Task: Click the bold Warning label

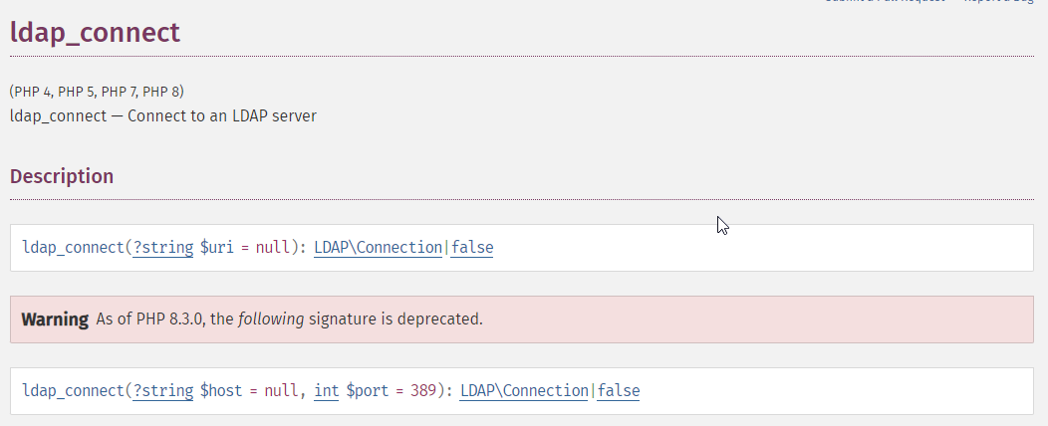Action: click(x=55, y=319)
